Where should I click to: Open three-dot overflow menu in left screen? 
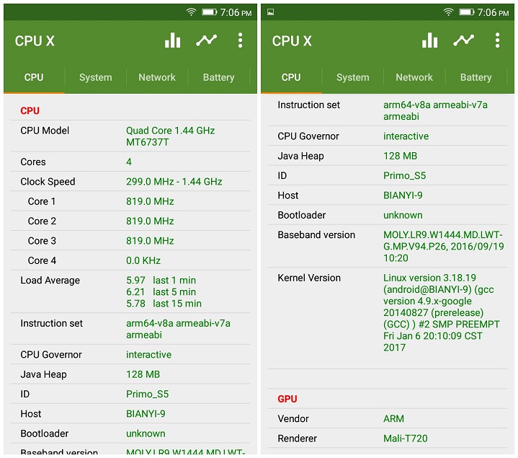click(240, 40)
